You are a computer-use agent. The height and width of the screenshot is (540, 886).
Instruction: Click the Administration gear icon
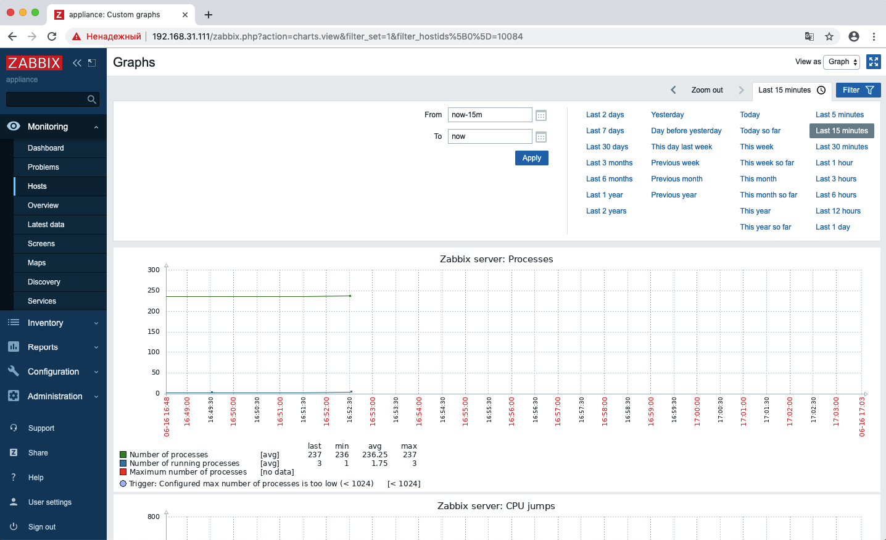(x=14, y=396)
